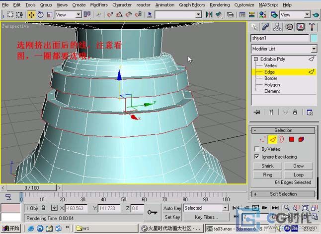Select the Rectangular Selection Region tool
Image resolution: width=321 pixels, height=234 pixels.
[10, 15]
